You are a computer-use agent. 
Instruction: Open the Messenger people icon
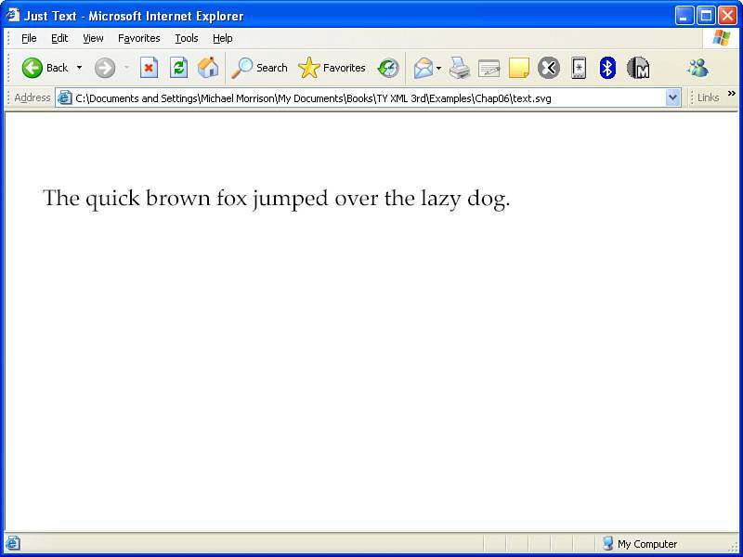pos(697,68)
